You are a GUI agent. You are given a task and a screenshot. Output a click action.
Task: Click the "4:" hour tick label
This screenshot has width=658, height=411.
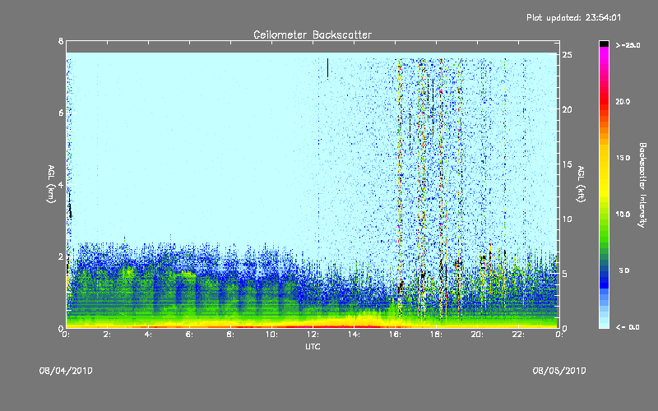point(148,335)
